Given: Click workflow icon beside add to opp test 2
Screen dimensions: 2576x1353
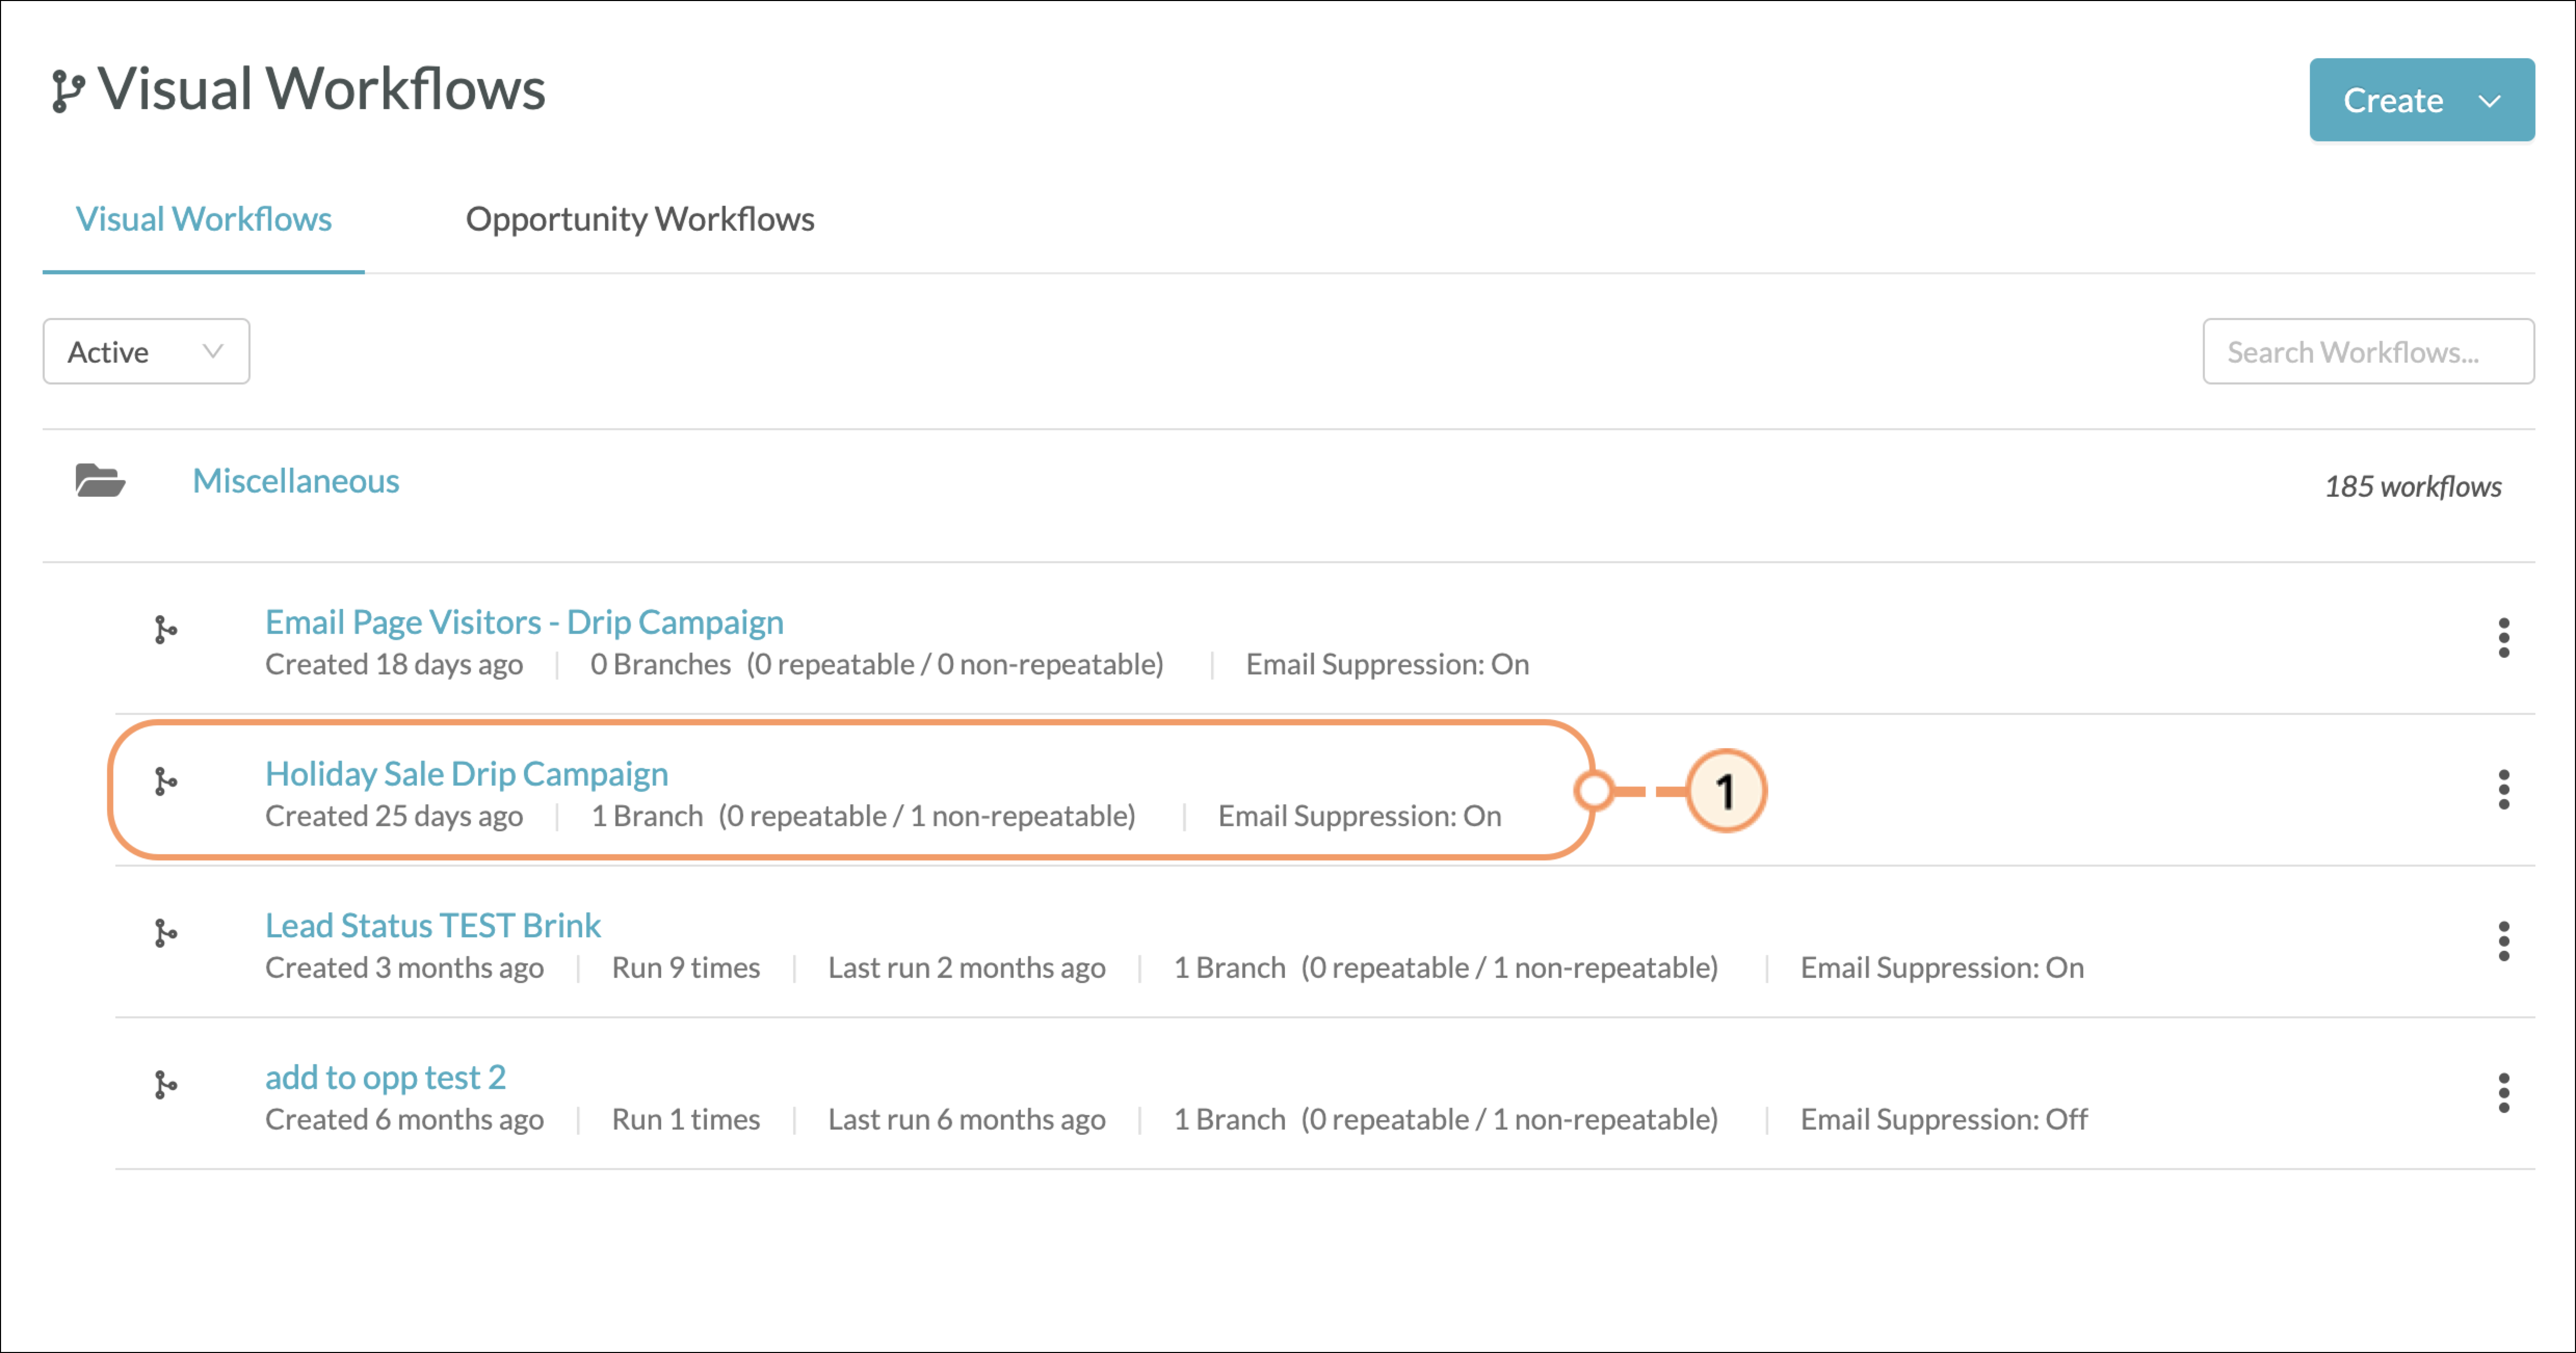Looking at the screenshot, I should [x=166, y=1085].
